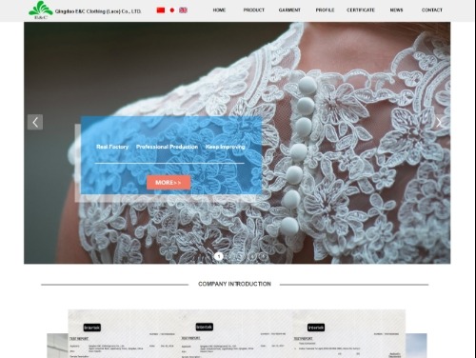Viewport: 476px width, 358px height.
Task: Go to the NEWS section
Action: [x=396, y=10]
